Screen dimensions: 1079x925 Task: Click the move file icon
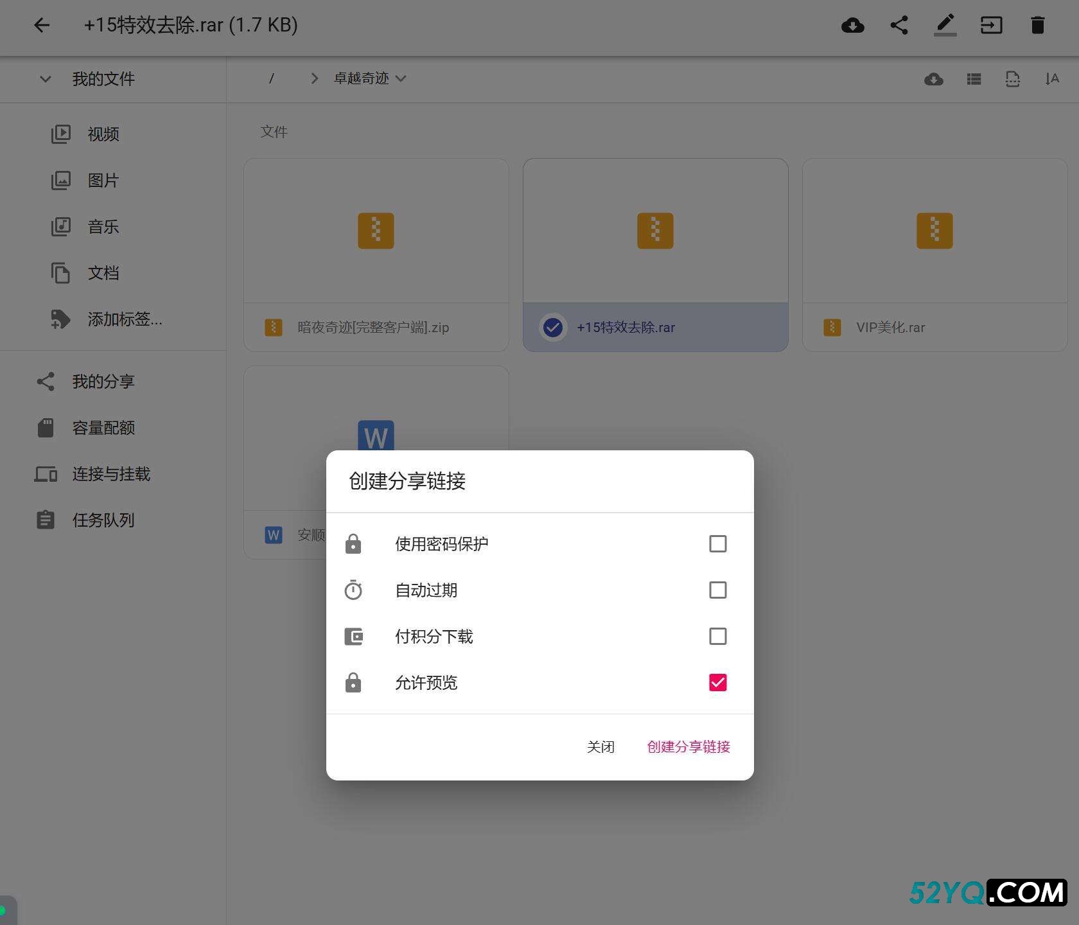pyautogui.click(x=991, y=25)
